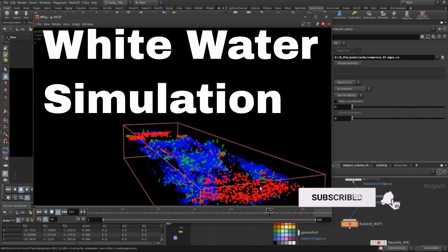
Task: Toggle MPlay realtime clock button
Action: point(45,219)
